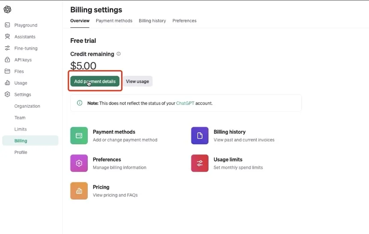
Task: Open the Files section
Action: coord(19,71)
